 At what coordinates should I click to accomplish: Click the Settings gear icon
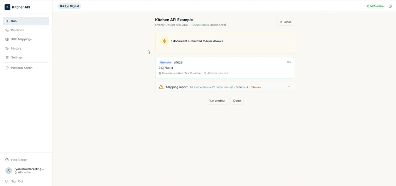pos(7,57)
